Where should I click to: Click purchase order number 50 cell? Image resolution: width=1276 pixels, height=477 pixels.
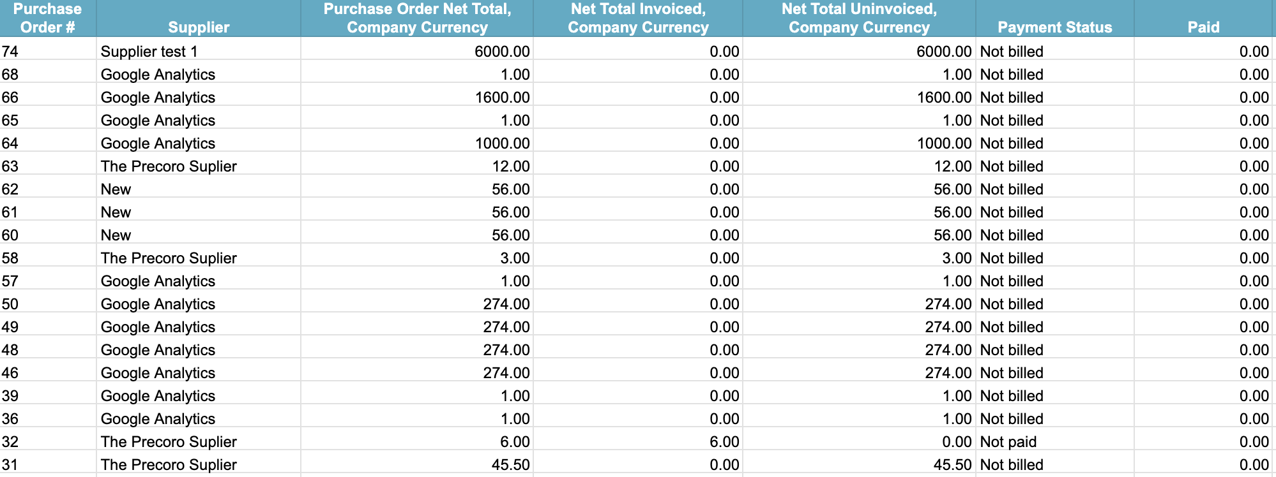click(48, 304)
